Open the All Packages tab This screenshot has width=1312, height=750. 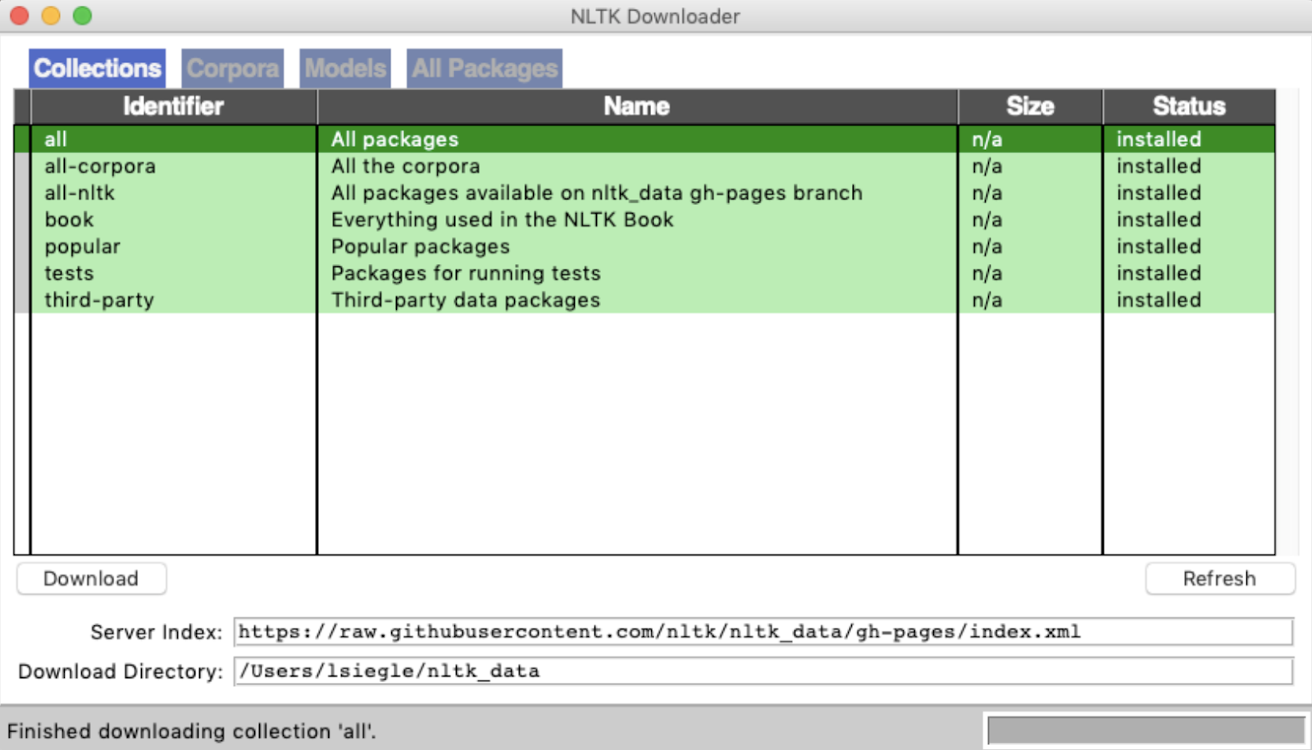pyautogui.click(x=485, y=68)
